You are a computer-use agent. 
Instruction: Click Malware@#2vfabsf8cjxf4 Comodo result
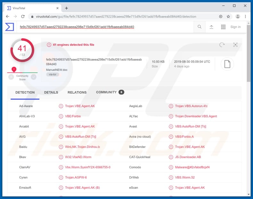click(x=192, y=167)
